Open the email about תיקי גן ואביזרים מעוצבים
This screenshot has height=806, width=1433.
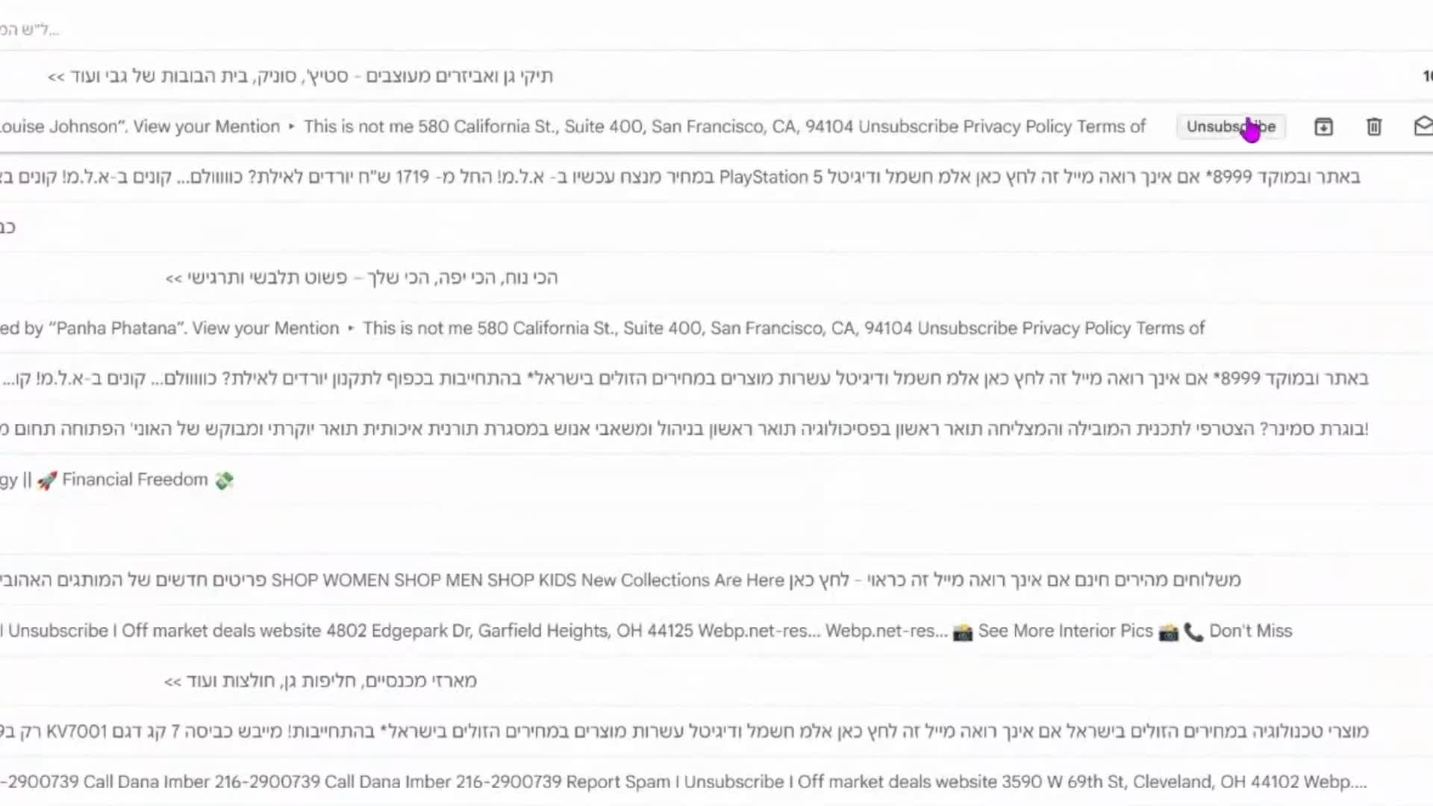click(300, 76)
